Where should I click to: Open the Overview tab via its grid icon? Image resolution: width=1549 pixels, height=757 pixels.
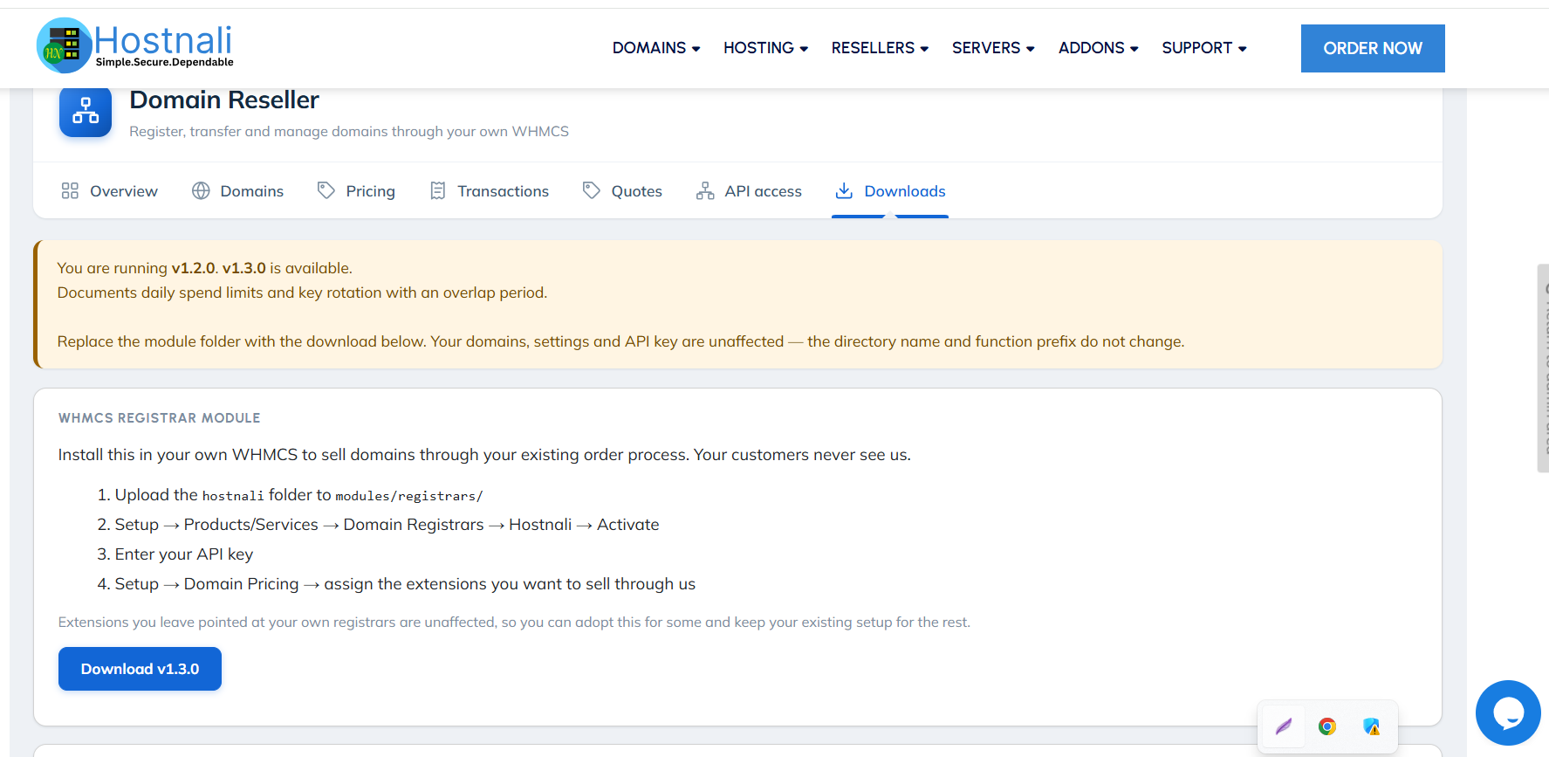click(70, 190)
